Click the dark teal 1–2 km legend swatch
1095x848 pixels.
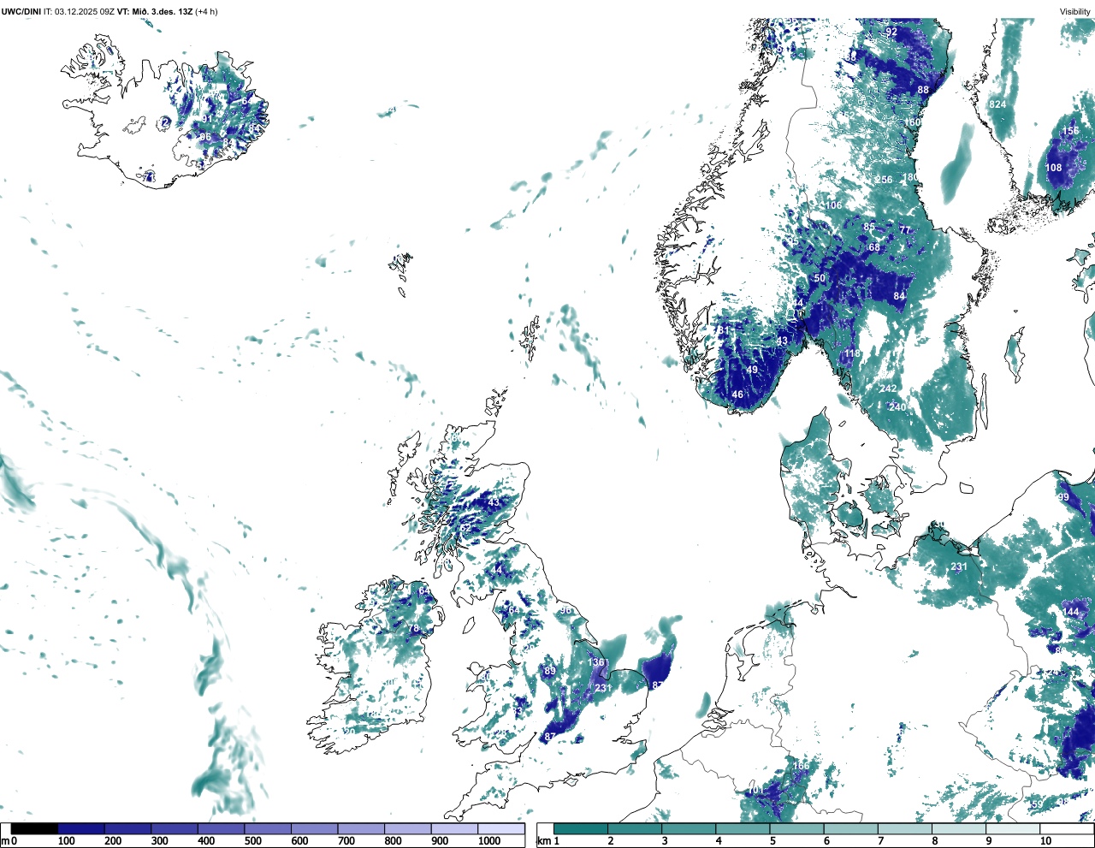(x=581, y=828)
